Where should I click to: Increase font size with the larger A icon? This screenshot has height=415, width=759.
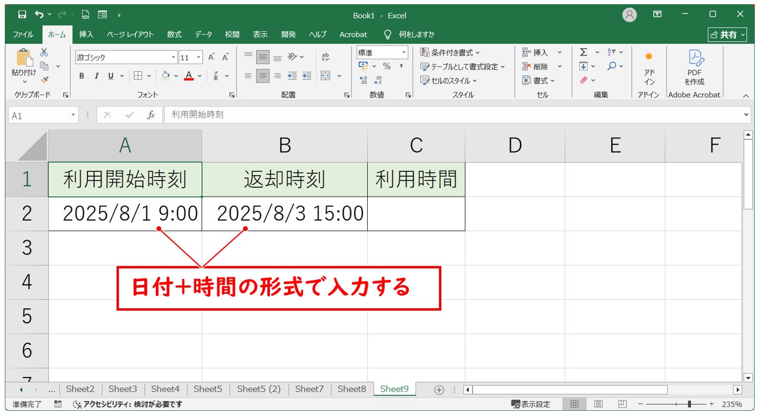[211, 57]
